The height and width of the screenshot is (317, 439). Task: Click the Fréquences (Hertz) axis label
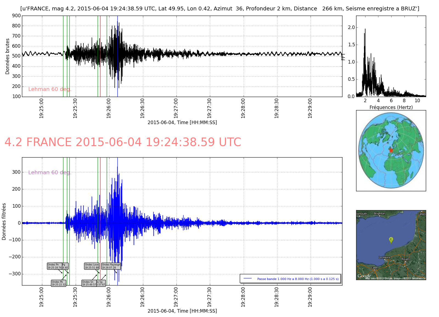pyautogui.click(x=391, y=107)
